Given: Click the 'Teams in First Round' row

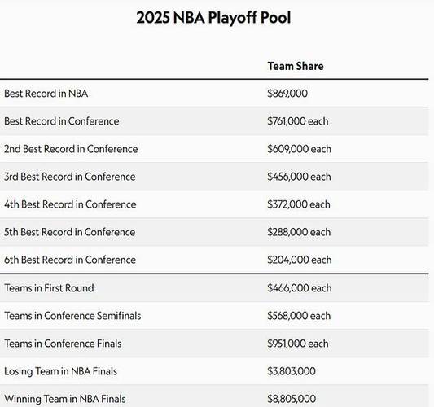Looking at the screenshot, I should tap(214, 288).
